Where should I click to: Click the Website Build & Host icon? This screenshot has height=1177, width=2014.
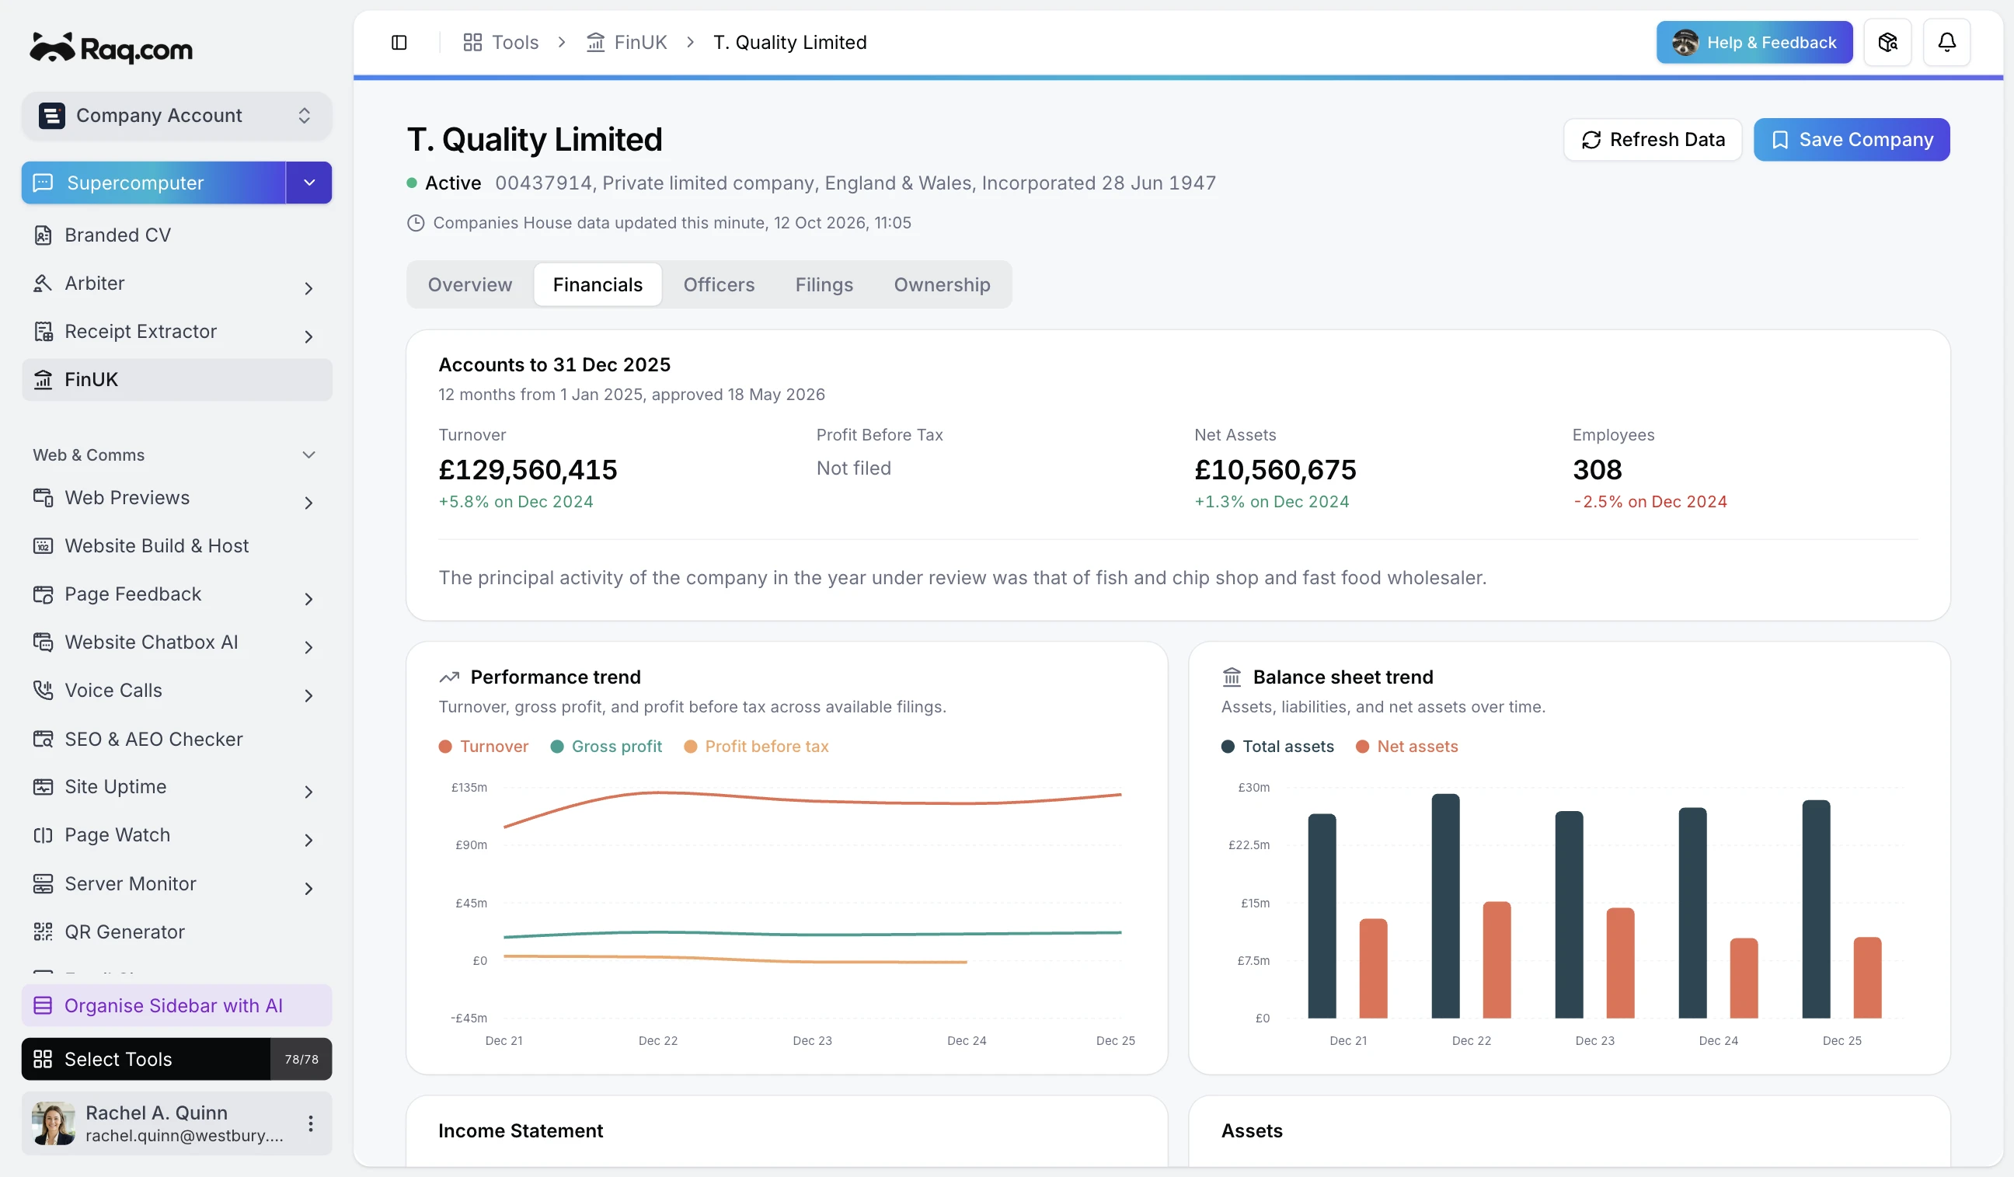(x=44, y=545)
